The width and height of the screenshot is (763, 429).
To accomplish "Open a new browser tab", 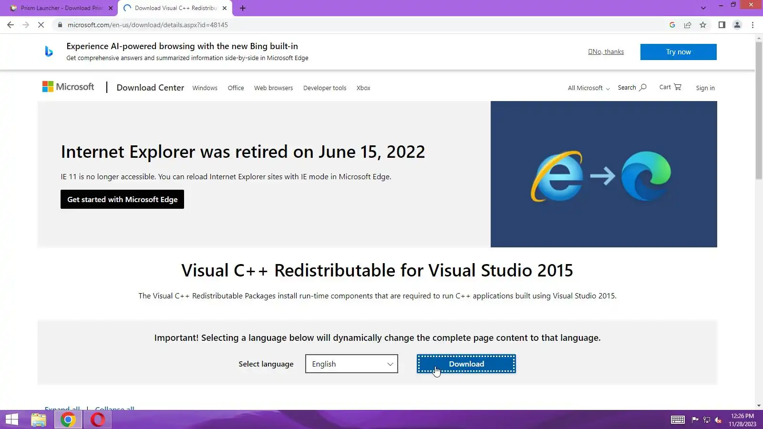I will pyautogui.click(x=243, y=8).
